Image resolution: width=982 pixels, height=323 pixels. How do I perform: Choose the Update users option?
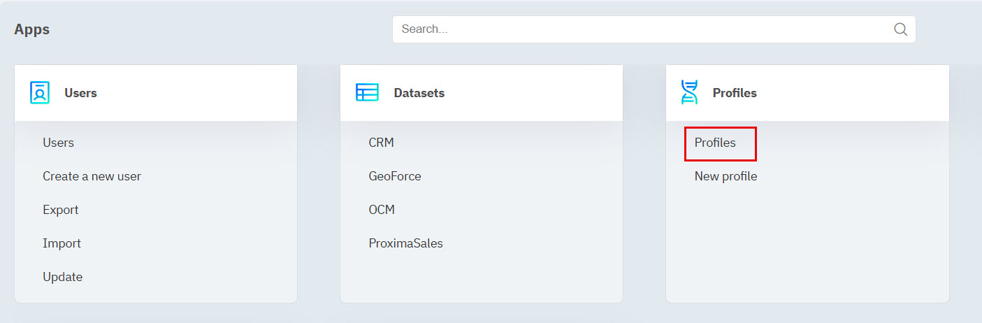[x=62, y=277]
